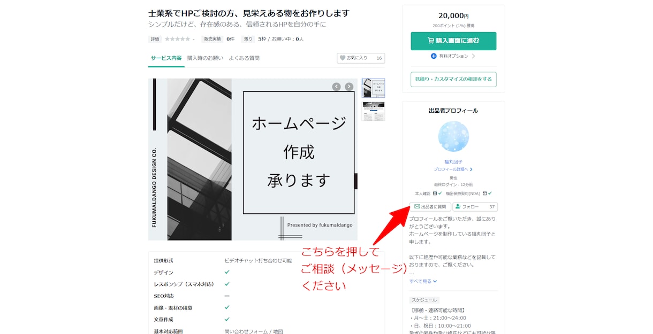Click the 機密保持契約(NDA) verified icon
This screenshot has height=334, width=653.
tap(487, 193)
